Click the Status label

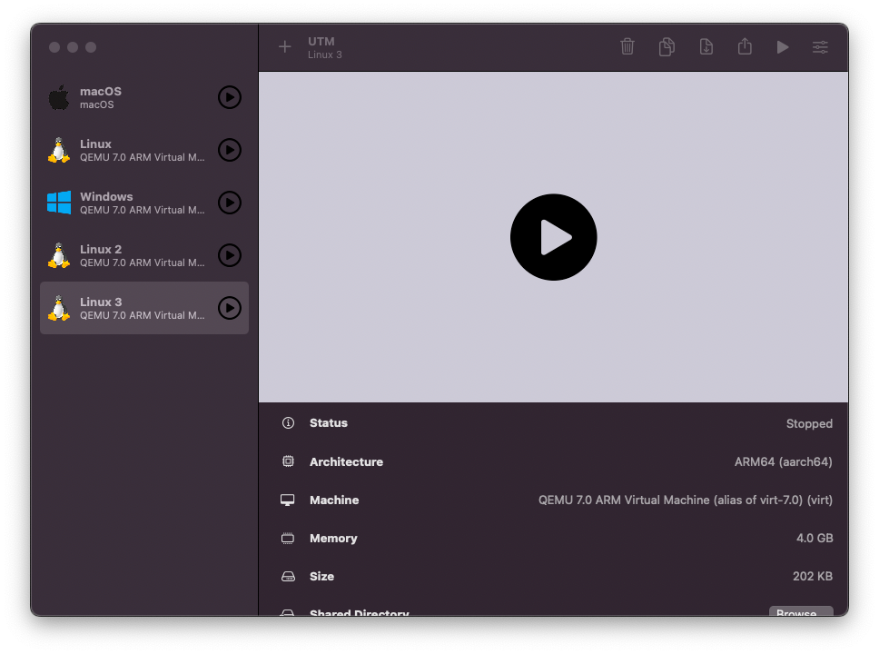[329, 423]
